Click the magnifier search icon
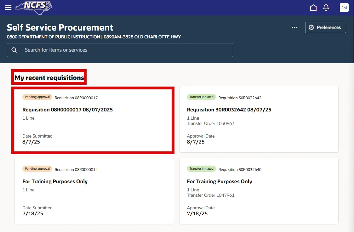The width and height of the screenshot is (354, 232). [14, 50]
